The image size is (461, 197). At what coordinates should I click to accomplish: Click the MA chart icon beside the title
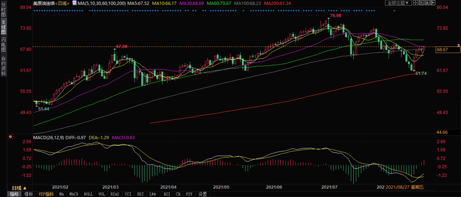74,3
